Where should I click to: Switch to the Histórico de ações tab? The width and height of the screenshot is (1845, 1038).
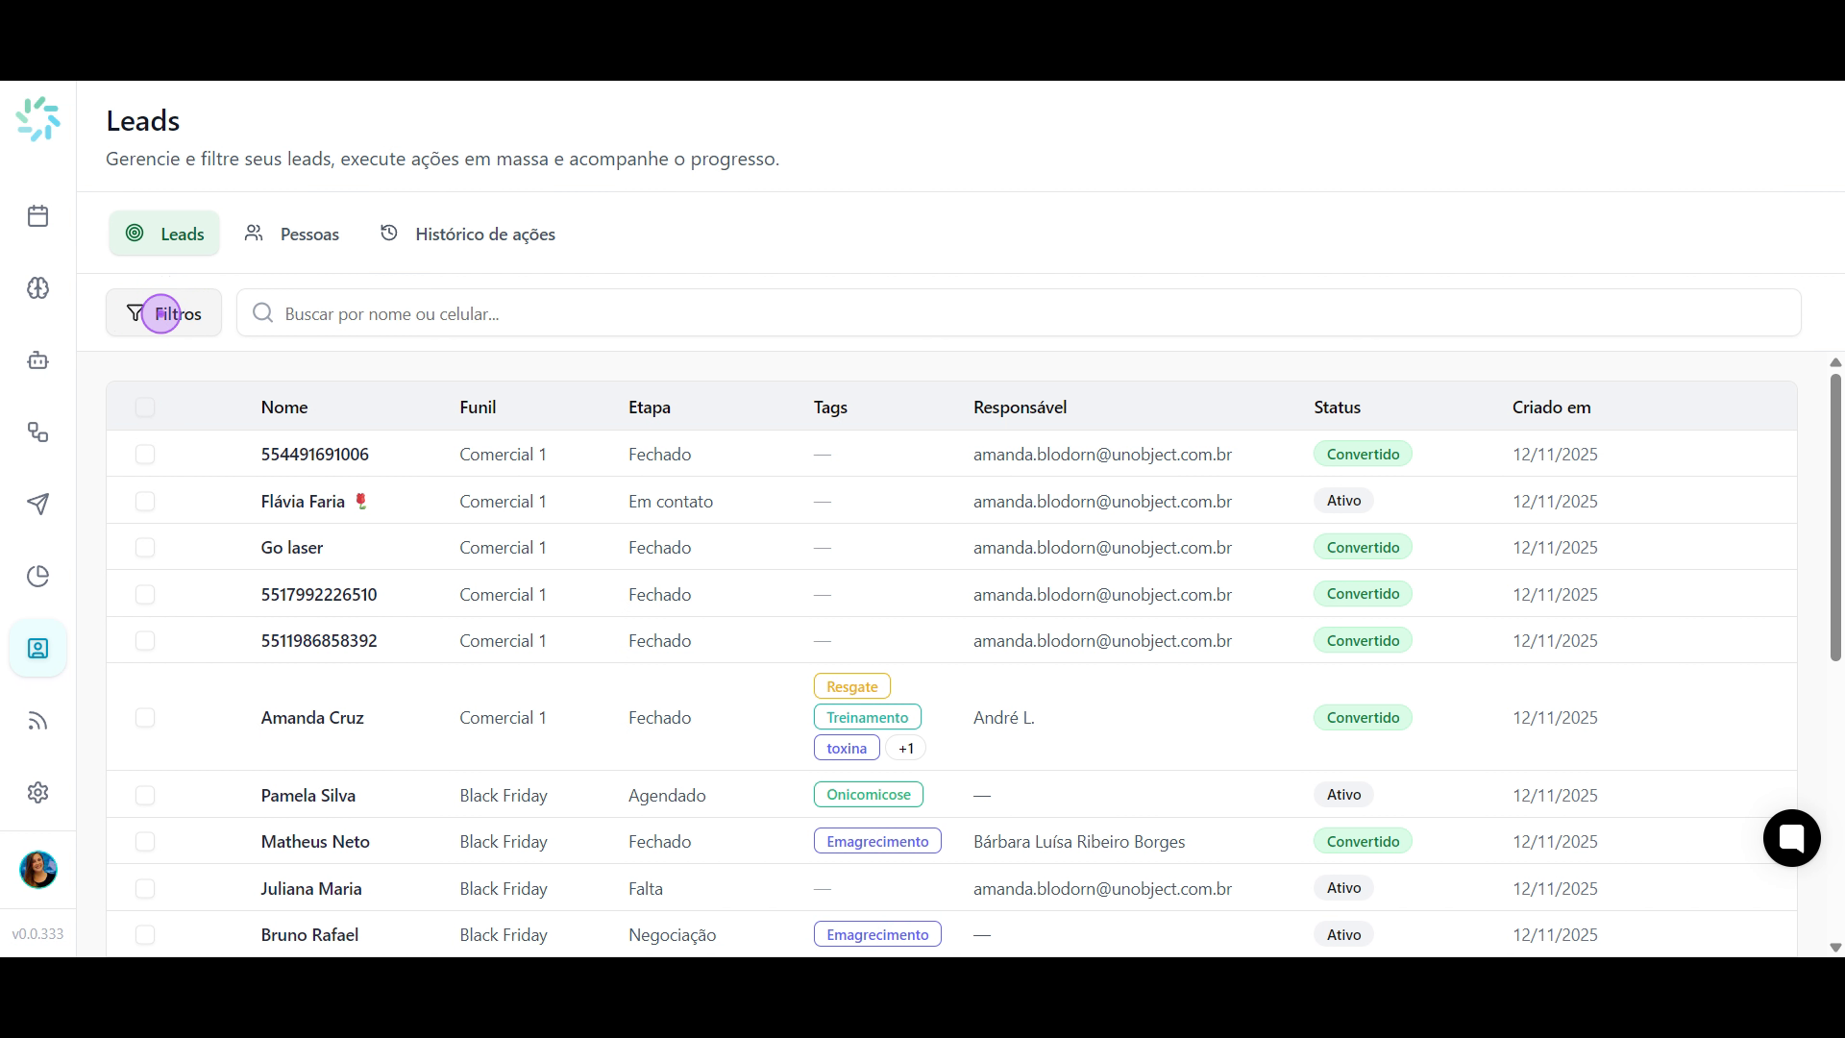[x=468, y=234]
